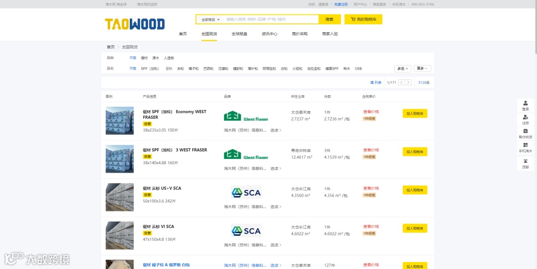The width and height of the screenshot is (537, 269).
Task: Click West Fraser logo in Economy row
Action: (246, 116)
